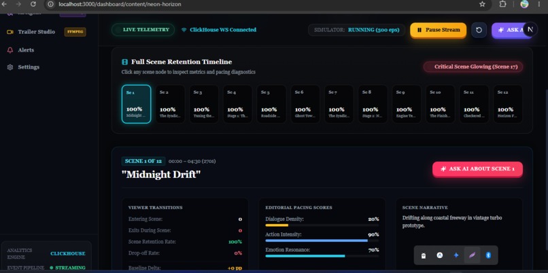This screenshot has height=273, width=548.
Task: Click the site info icon in the address bar
Action: [50, 4]
